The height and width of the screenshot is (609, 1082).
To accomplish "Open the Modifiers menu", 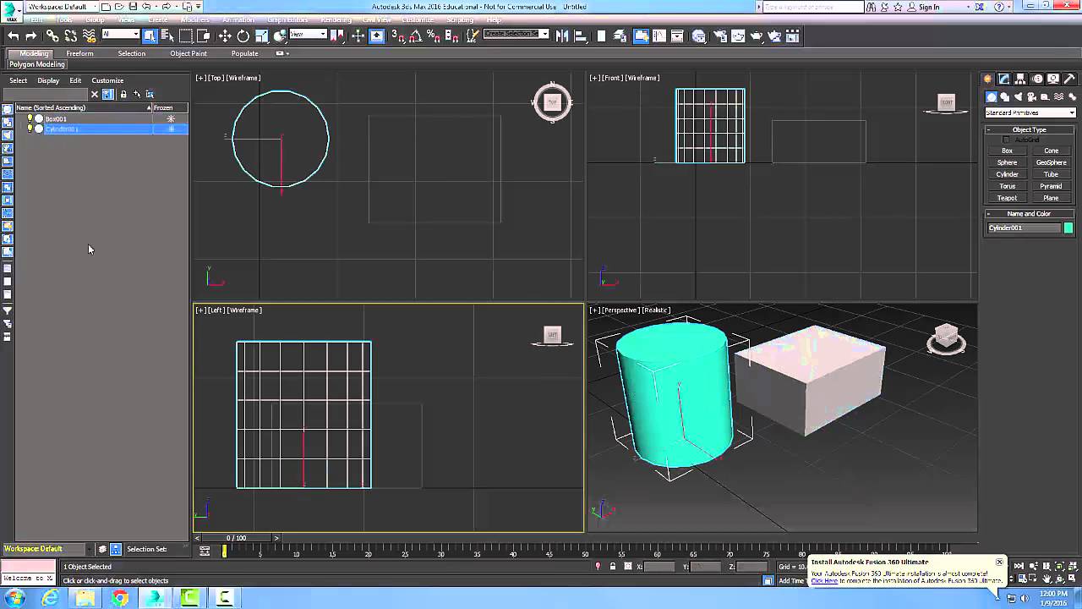I will 194,19.
